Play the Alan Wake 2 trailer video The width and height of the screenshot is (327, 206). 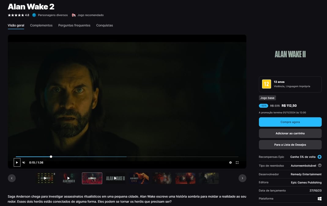[x=17, y=162]
